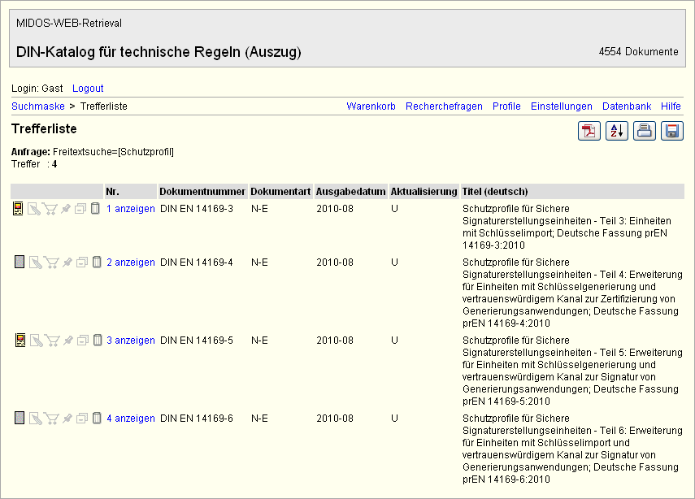Image resolution: width=695 pixels, height=499 pixels.
Task: Click the edit pencil icon in row 4
Action: pyautogui.click(x=35, y=419)
